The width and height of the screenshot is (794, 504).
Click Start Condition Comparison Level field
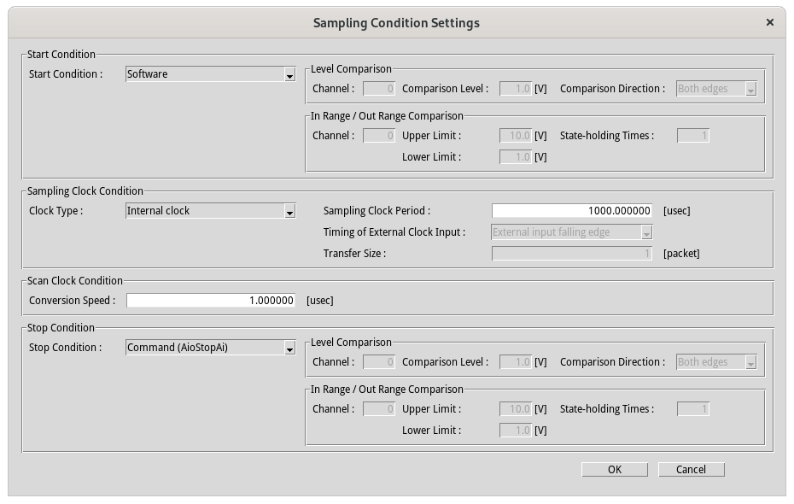[x=516, y=89]
